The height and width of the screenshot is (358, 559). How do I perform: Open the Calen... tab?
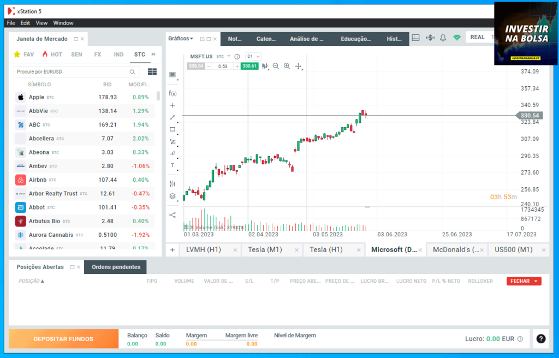tap(266, 39)
